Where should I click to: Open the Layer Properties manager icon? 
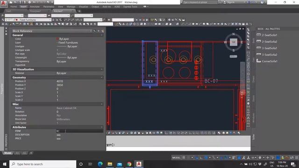(3, 20)
